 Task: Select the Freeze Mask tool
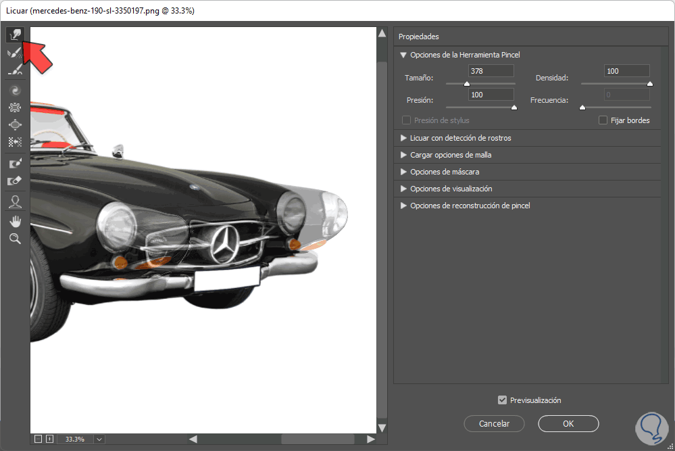15,163
